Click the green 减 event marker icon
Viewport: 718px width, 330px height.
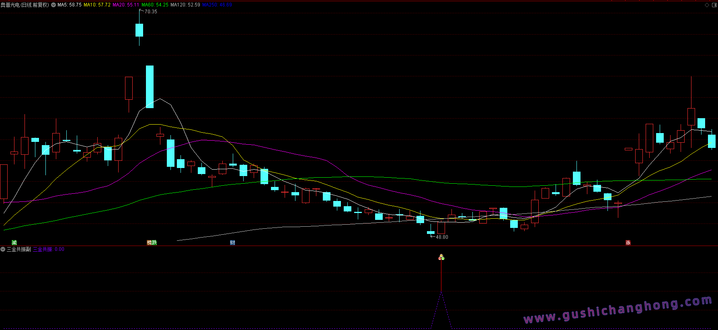point(14,243)
